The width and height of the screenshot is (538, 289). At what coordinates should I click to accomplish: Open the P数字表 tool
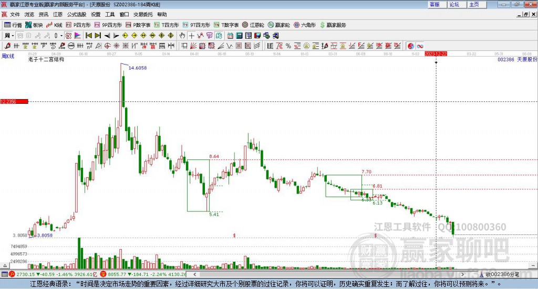138,25
